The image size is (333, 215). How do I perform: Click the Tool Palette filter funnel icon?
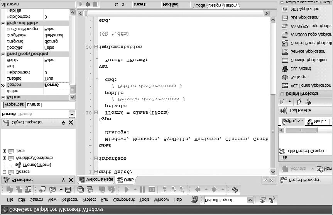pos(308,102)
